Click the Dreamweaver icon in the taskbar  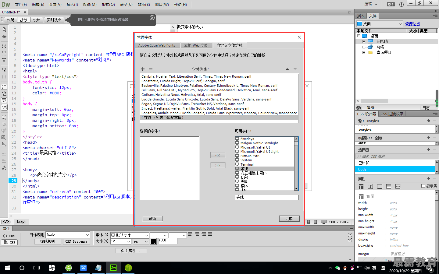pyautogui.click(x=113, y=268)
